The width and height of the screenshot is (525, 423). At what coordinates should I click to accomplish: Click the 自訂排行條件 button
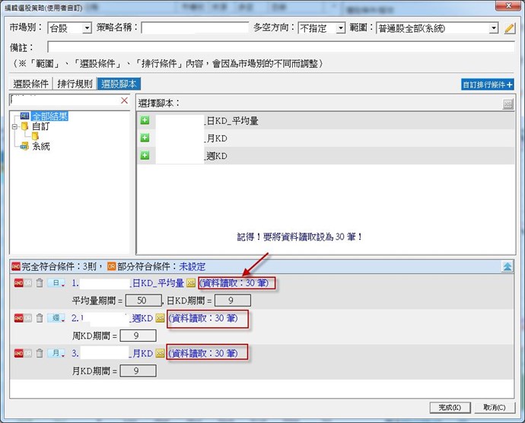[x=488, y=84]
